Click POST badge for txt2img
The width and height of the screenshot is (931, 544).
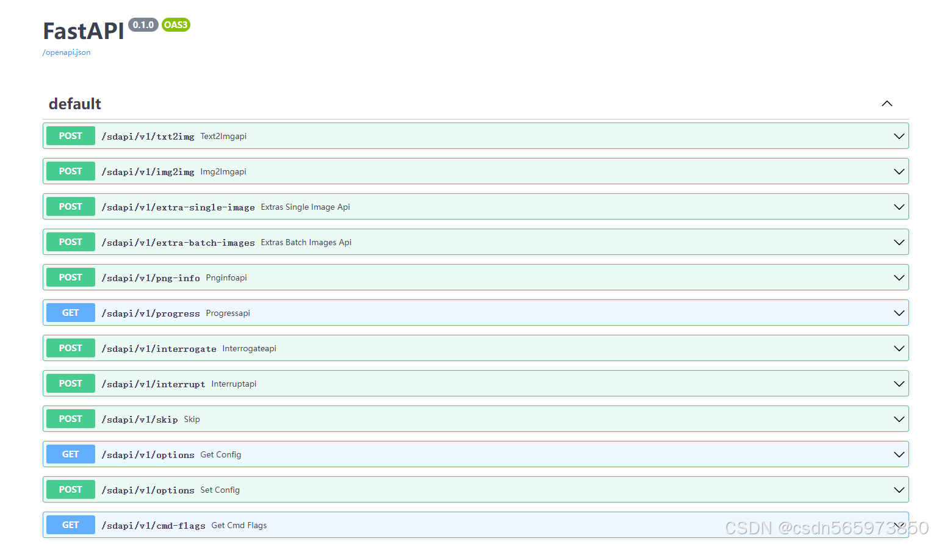pos(71,136)
